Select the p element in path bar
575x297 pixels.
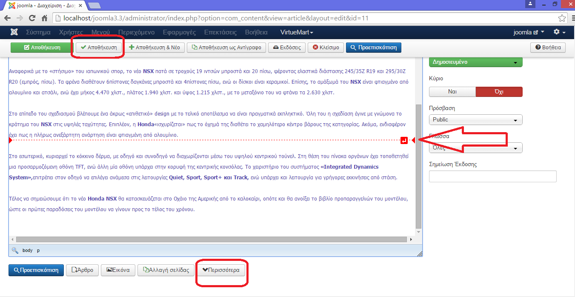(38, 251)
